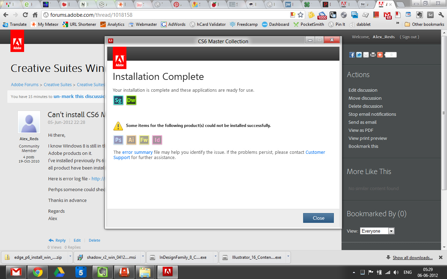Click the bookmark star in address bar
Viewport: 447px width, 279px height.
tap(300, 15)
